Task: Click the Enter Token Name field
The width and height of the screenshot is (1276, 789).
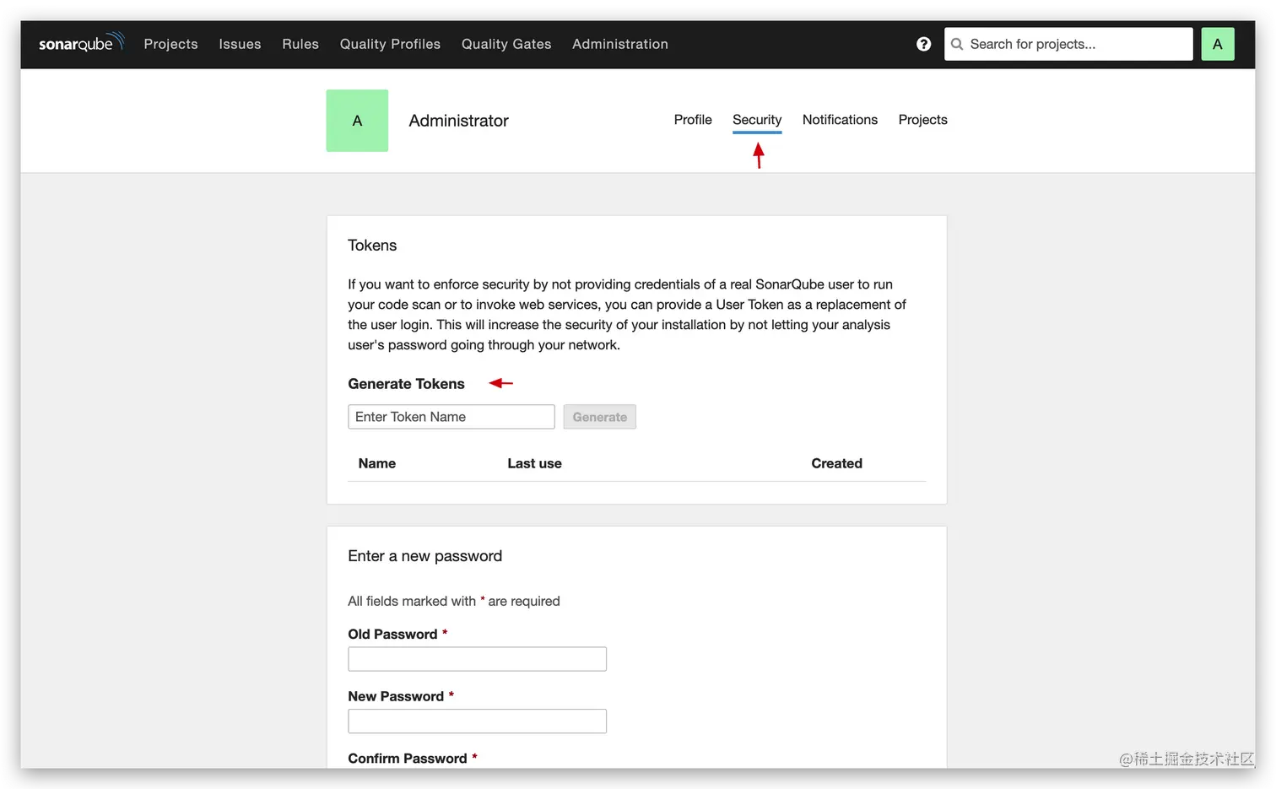Action: pyautogui.click(x=451, y=417)
